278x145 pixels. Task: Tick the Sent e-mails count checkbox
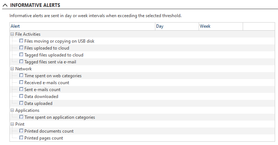(x=21, y=89)
